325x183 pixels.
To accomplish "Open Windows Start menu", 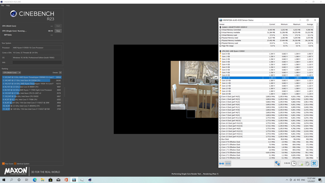I will tap(4, 180).
